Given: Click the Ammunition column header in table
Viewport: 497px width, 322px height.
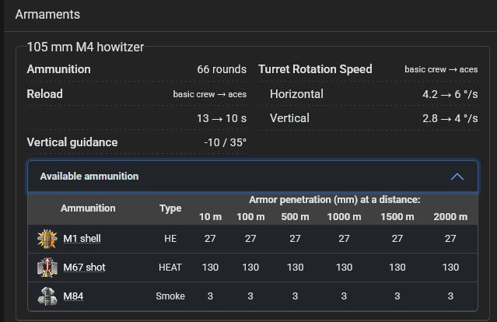Looking at the screenshot, I should pyautogui.click(x=88, y=208).
